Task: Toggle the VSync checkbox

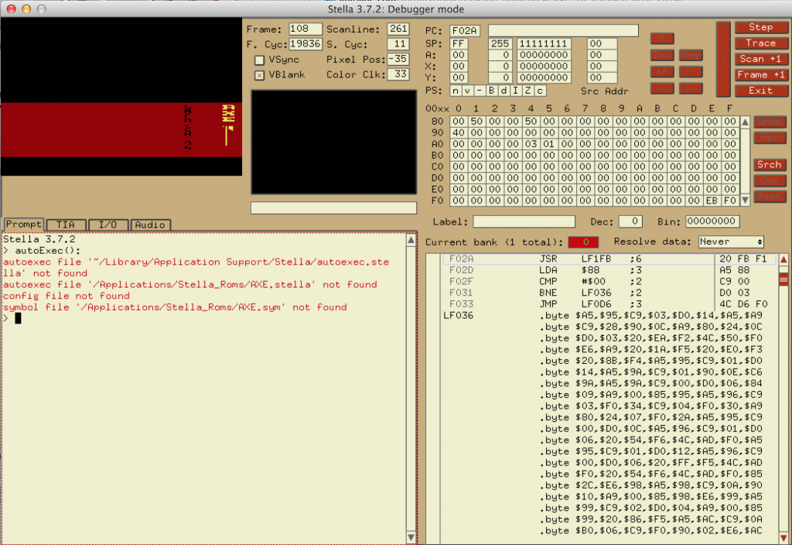Action: pos(260,60)
